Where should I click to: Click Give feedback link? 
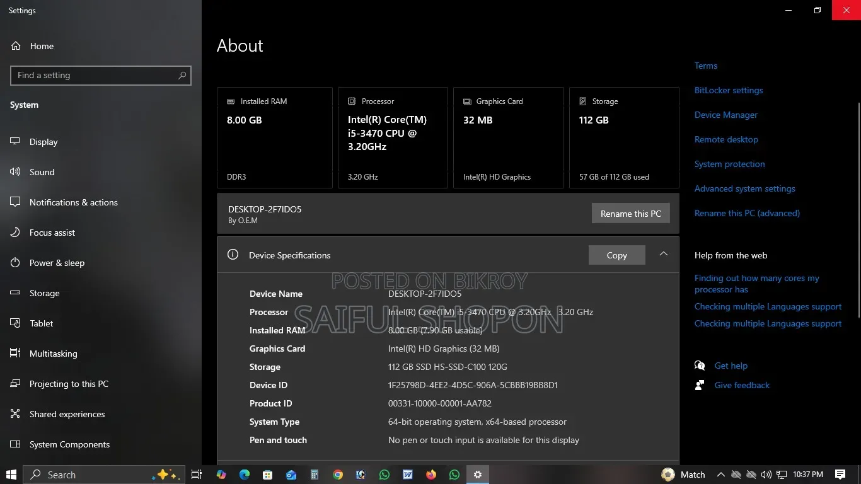click(x=742, y=385)
